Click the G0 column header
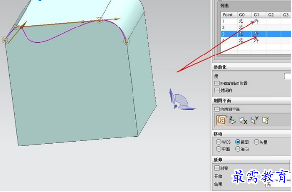Screen dimensions: 292x192 tap(244, 15)
